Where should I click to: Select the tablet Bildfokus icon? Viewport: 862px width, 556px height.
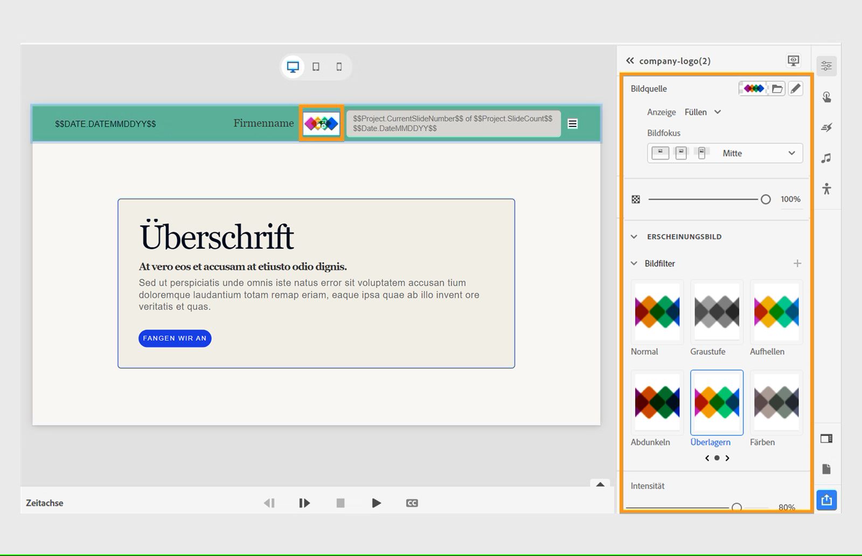pos(681,153)
